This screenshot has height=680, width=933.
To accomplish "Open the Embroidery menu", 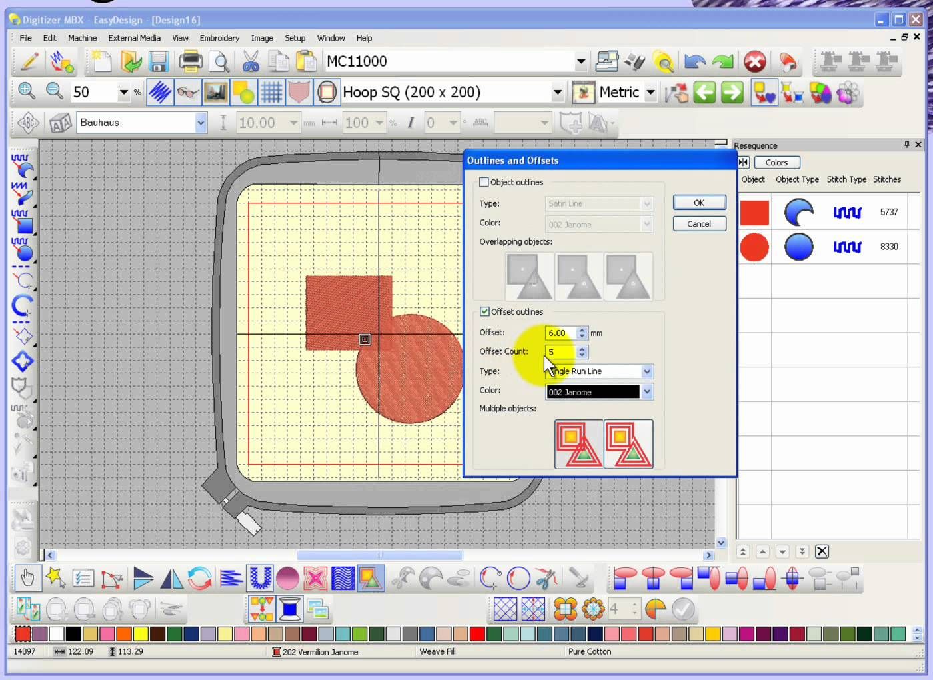I will 219,38.
